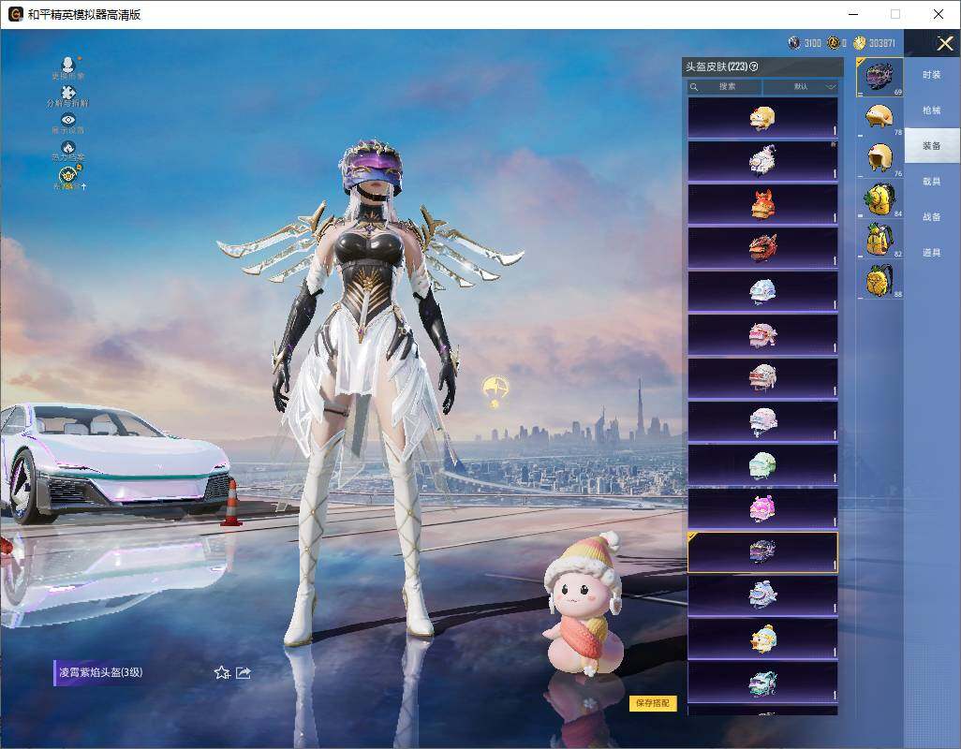Click the 保存搭配 save outfit button
Image resolution: width=961 pixels, height=749 pixels.
click(653, 703)
